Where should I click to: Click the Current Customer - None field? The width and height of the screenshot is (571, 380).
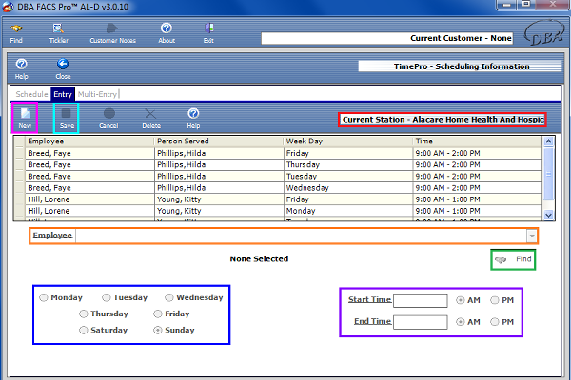[387, 38]
